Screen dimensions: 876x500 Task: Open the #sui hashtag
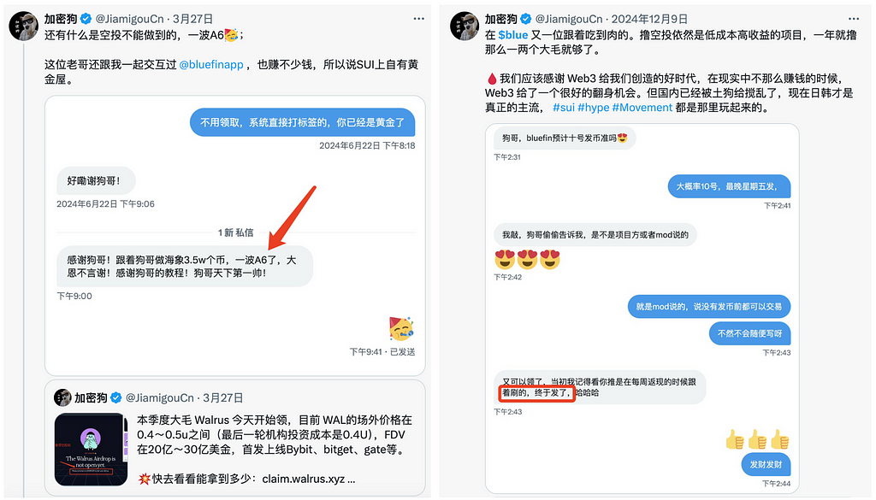[563, 108]
